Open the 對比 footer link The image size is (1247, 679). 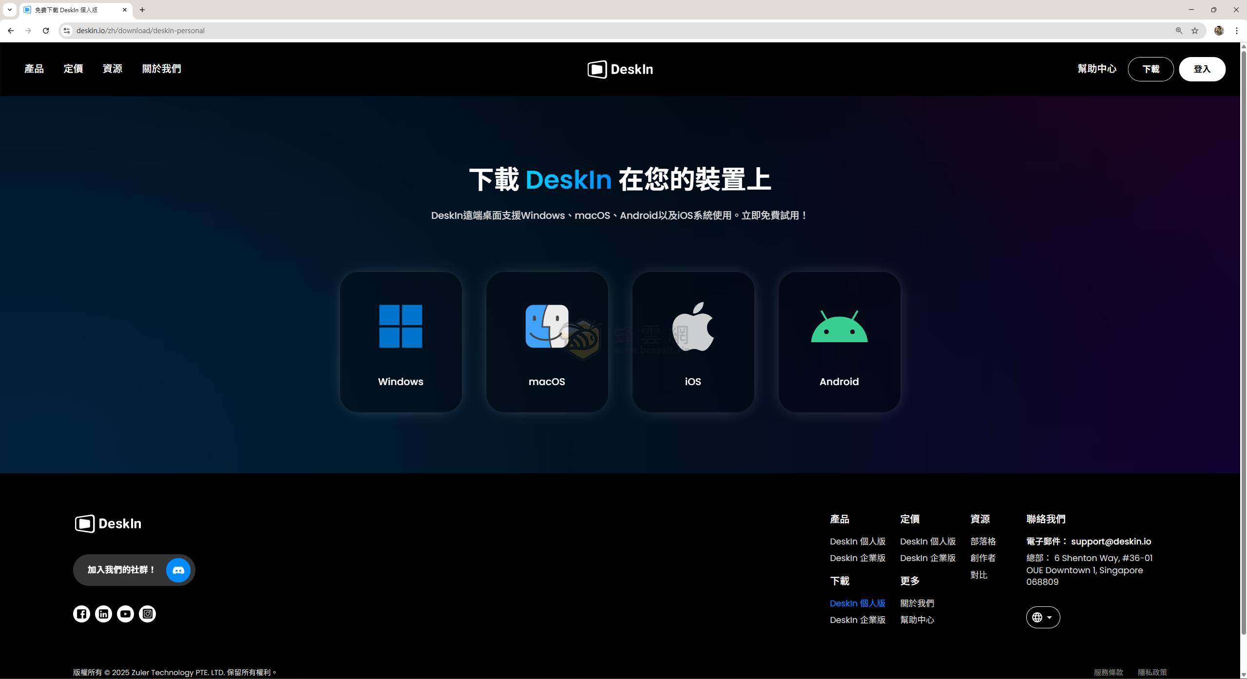978,575
